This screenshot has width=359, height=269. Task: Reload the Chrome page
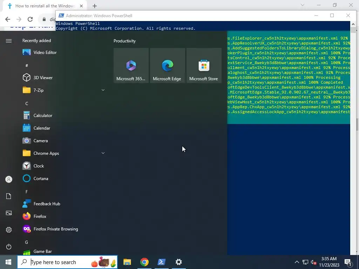tap(30, 19)
